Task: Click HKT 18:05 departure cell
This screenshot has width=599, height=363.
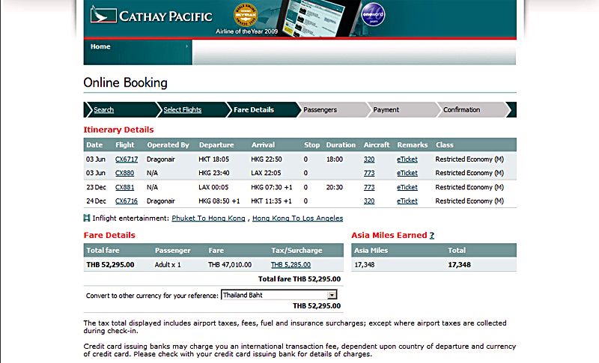Action: point(214,159)
